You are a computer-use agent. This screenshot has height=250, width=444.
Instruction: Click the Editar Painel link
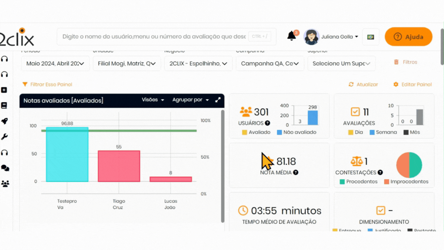[x=412, y=84]
